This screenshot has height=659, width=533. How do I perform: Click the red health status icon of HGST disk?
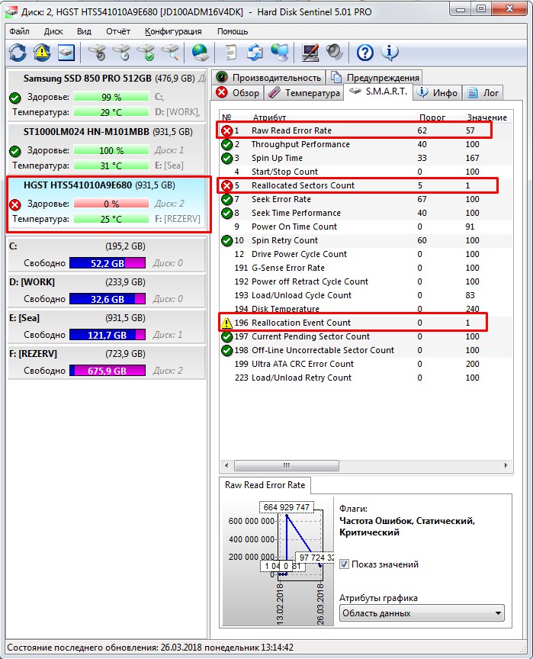(15, 204)
